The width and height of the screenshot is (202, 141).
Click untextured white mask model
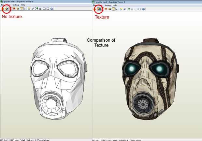pos(59,79)
